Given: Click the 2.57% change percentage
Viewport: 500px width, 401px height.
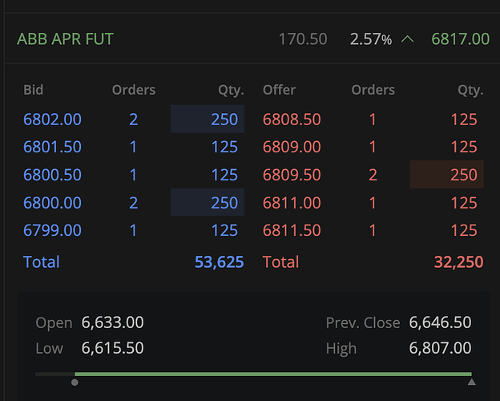Looking at the screenshot, I should (371, 39).
